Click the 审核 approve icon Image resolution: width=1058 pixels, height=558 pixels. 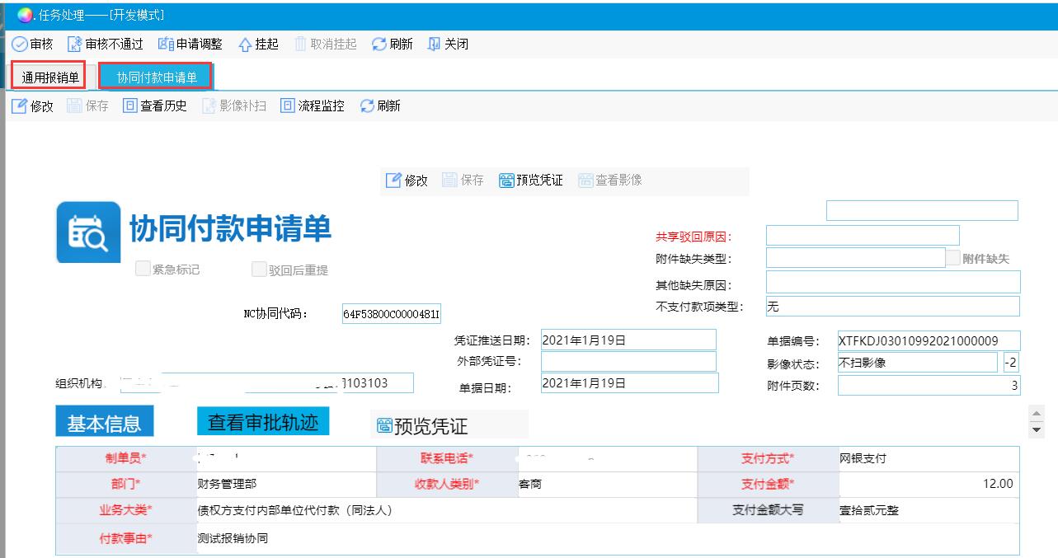coord(20,45)
